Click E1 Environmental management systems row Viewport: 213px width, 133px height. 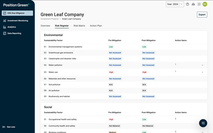tap(124, 47)
